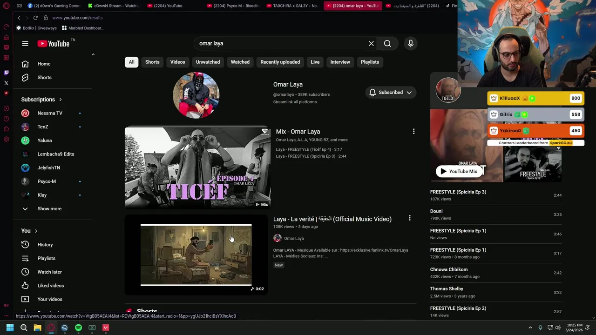Reload the current page
Image resolution: width=596 pixels, height=335 pixels.
tap(35, 18)
